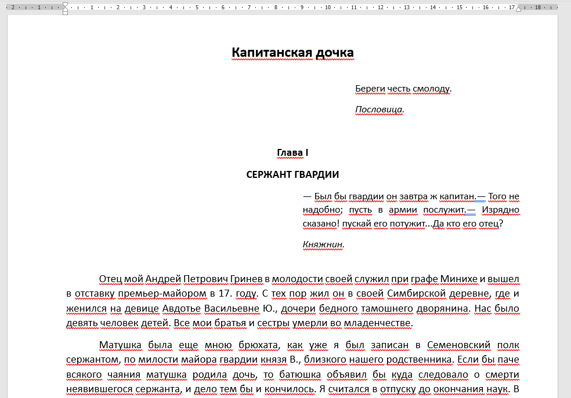Click the surname 'Гринев' in first paragraph
Viewport: 571px width, 398px height.
coord(247,279)
